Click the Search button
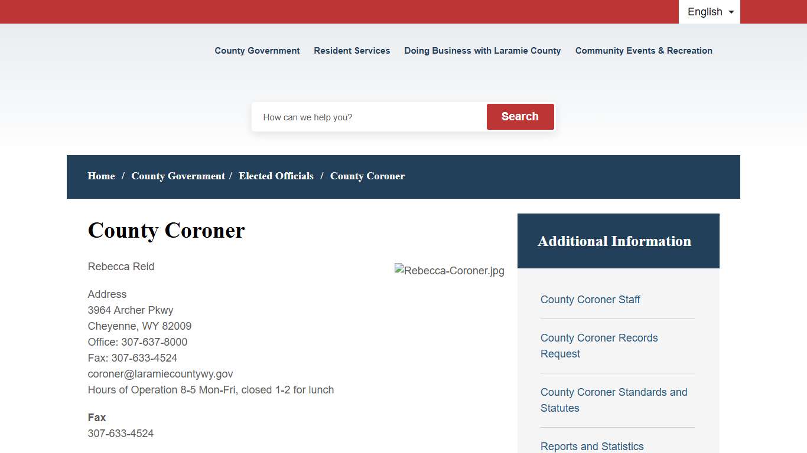The width and height of the screenshot is (807, 453). (520, 116)
